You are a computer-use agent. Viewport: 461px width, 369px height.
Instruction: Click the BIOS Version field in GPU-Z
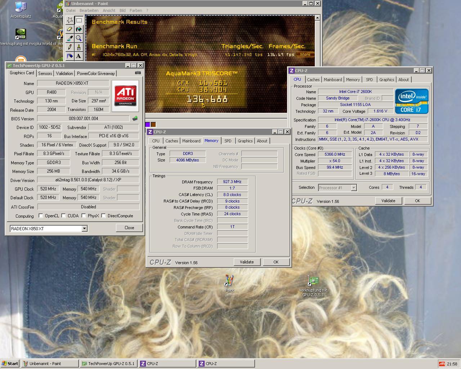[x=83, y=119]
